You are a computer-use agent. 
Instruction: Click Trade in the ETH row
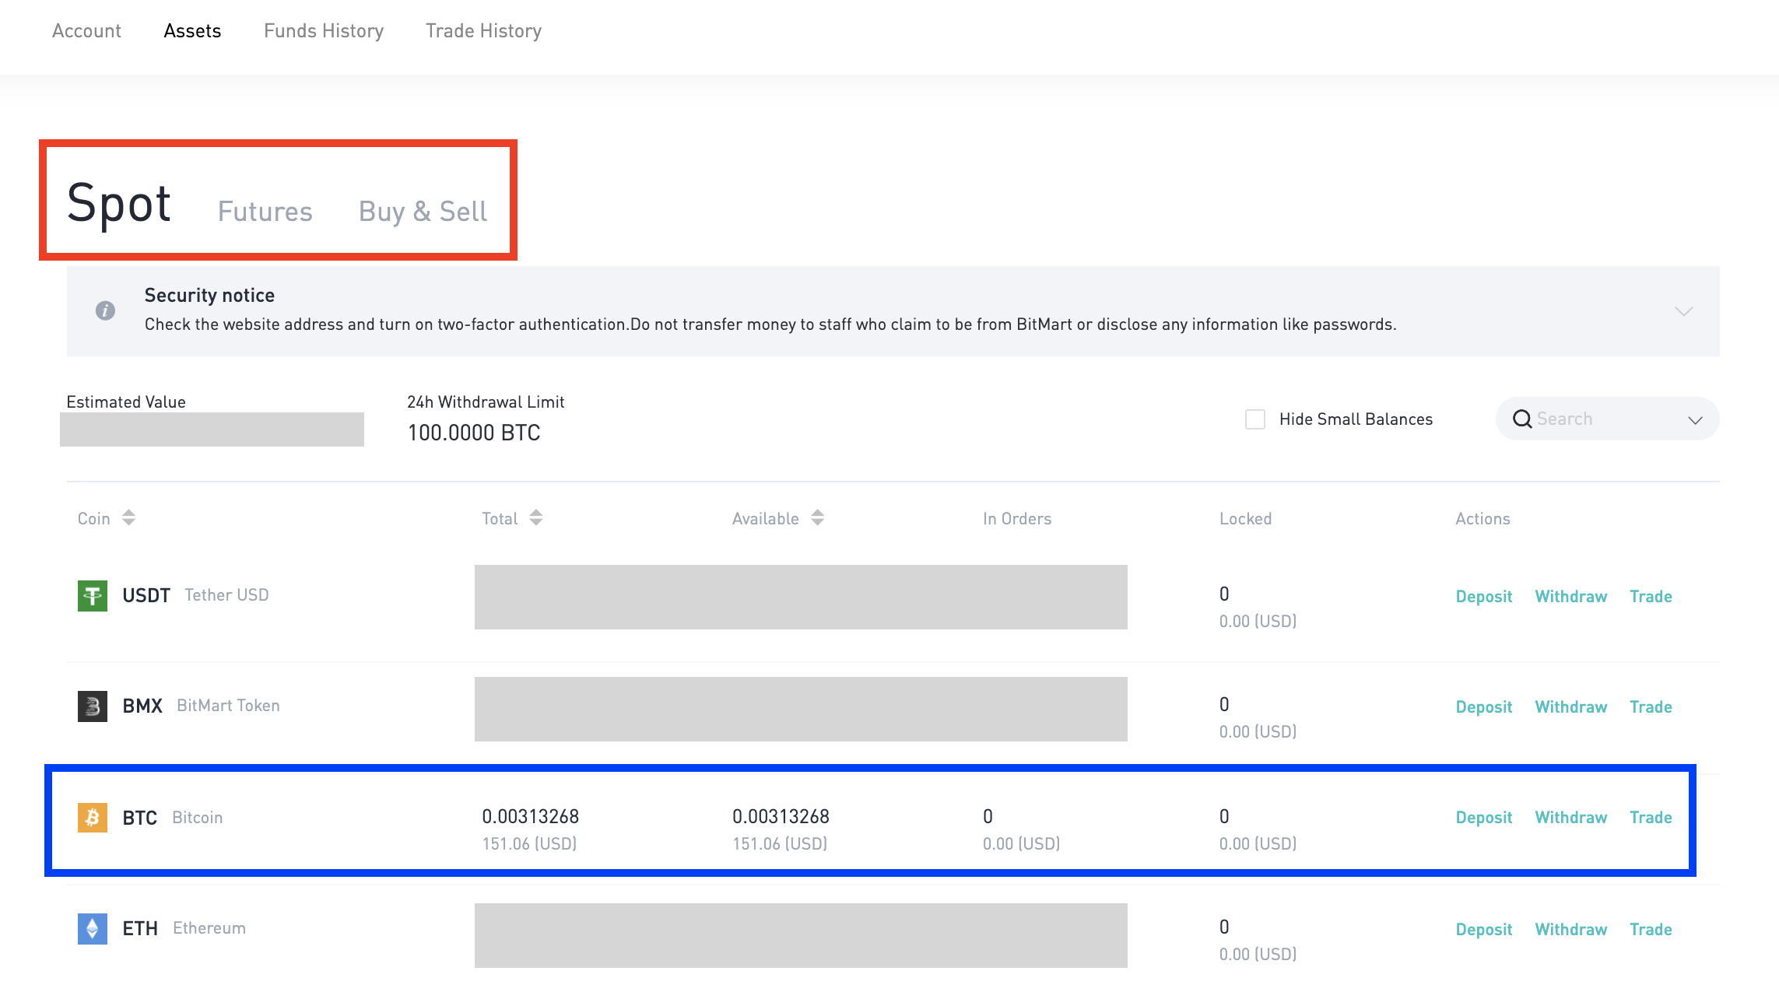1651,930
